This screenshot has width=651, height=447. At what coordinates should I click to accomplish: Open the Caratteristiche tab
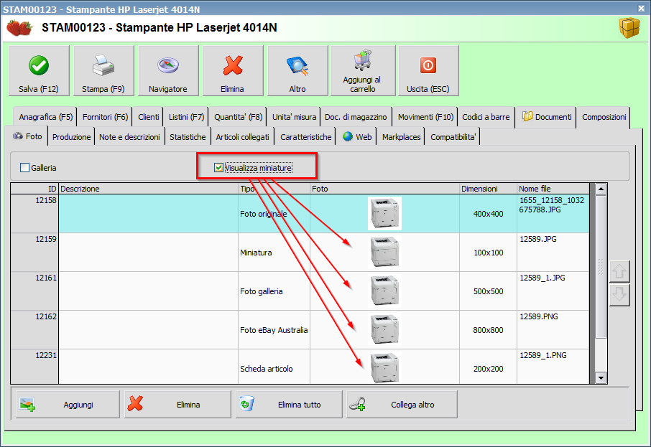[306, 137]
